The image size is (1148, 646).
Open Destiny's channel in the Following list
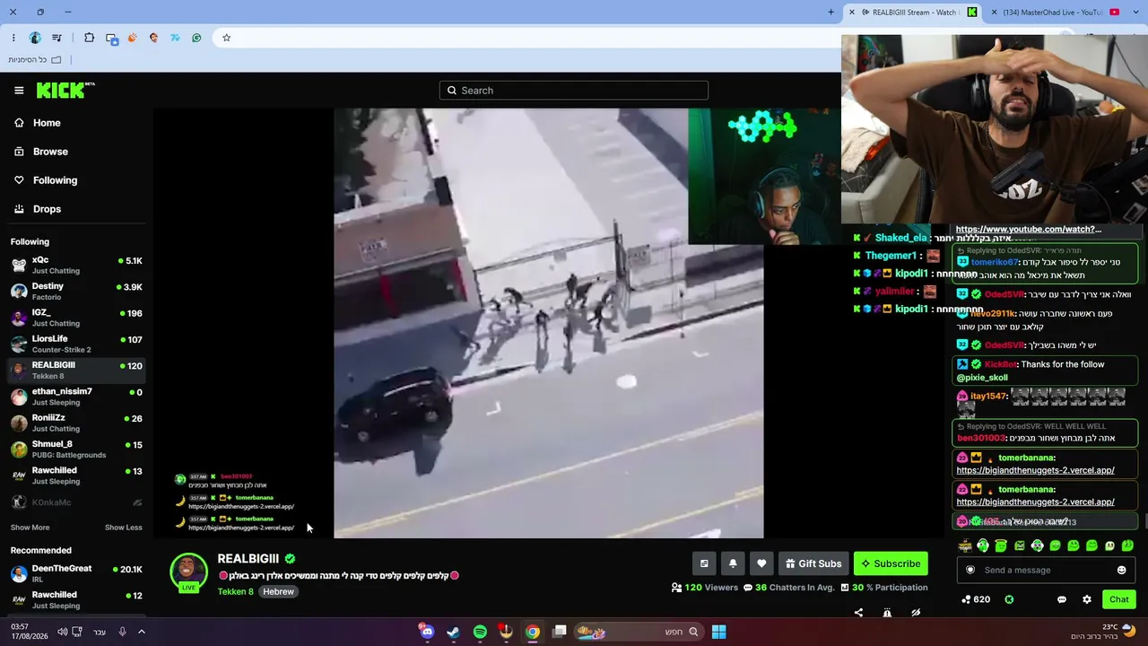[76, 291]
